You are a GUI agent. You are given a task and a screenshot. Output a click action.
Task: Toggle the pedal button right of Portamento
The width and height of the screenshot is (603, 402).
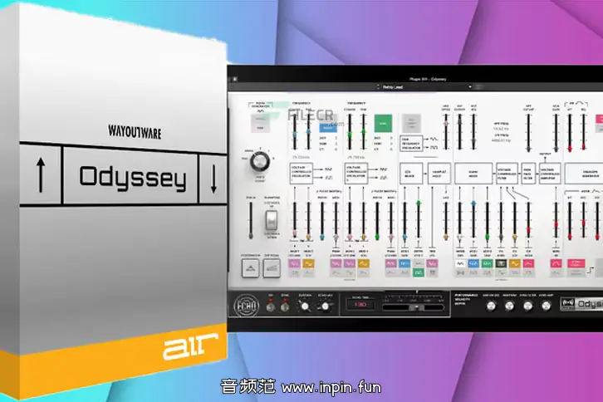coord(272,268)
